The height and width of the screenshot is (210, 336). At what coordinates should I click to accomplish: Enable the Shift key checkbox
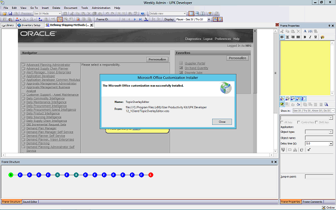[317, 122]
